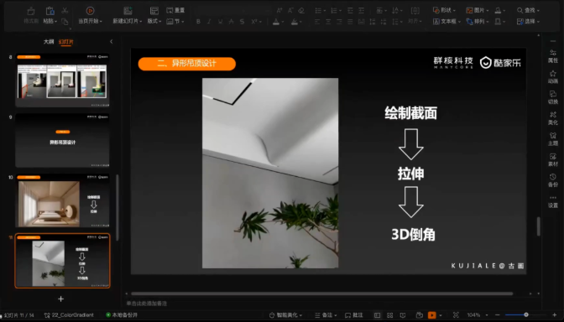The width and height of the screenshot is (564, 322).
Task: Toggle Strikethrough formatting
Action: click(x=232, y=22)
